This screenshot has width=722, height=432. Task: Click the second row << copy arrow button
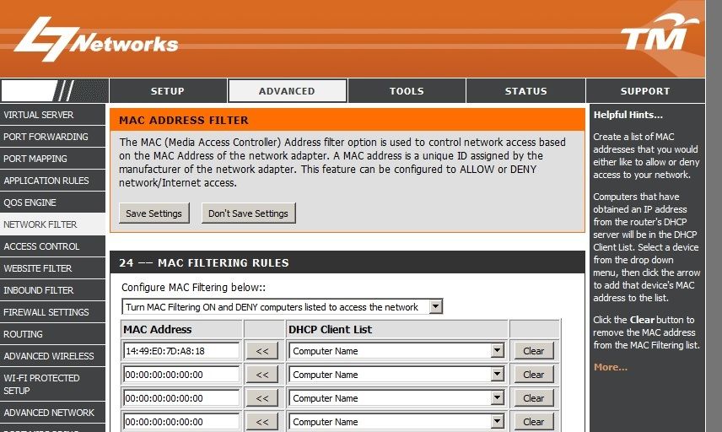[261, 375]
